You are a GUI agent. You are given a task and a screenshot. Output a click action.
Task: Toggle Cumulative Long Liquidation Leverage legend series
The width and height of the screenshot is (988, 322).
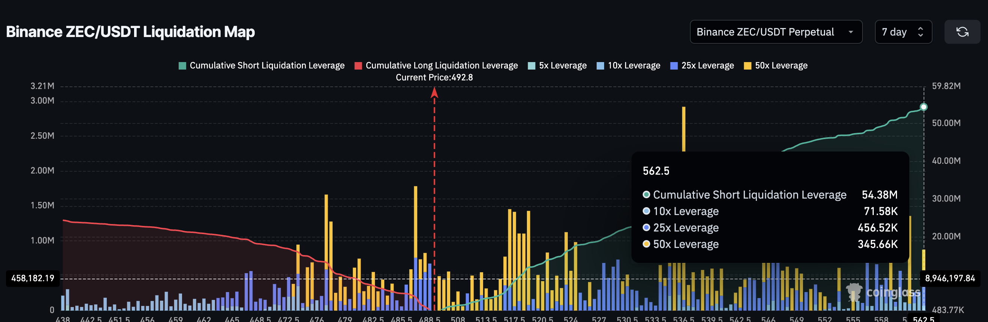pyautogui.click(x=436, y=65)
